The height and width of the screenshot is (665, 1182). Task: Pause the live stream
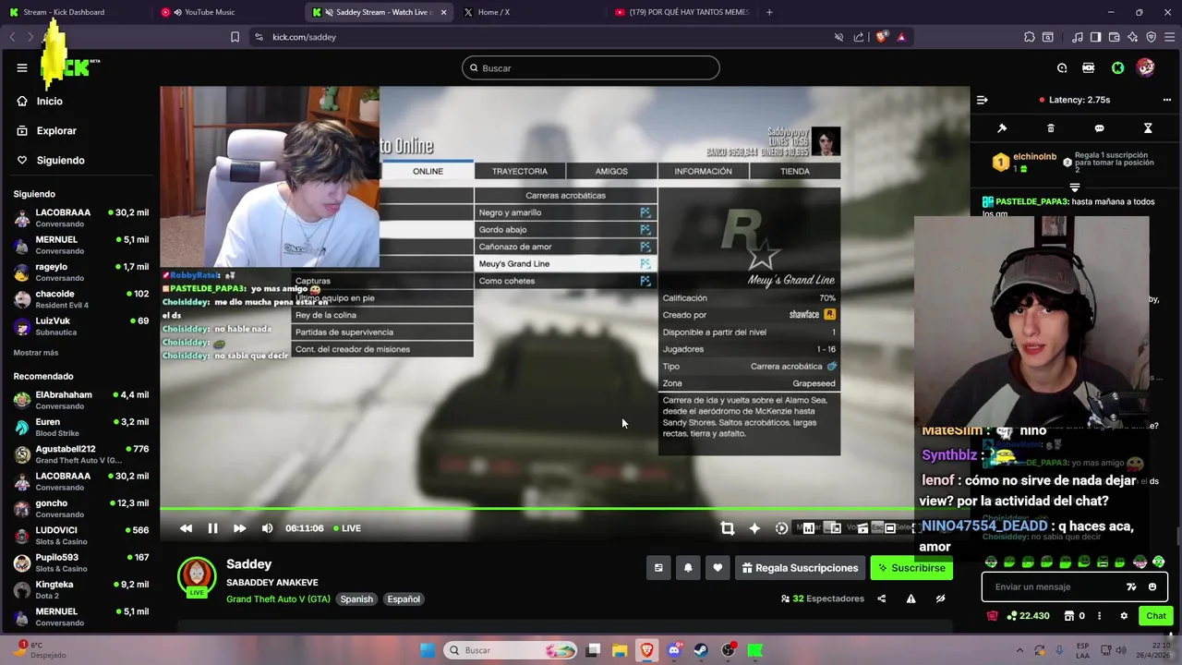[212, 528]
